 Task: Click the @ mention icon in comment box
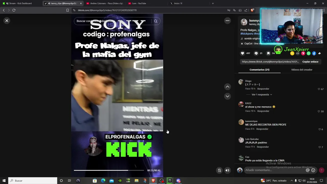tap(308, 170)
